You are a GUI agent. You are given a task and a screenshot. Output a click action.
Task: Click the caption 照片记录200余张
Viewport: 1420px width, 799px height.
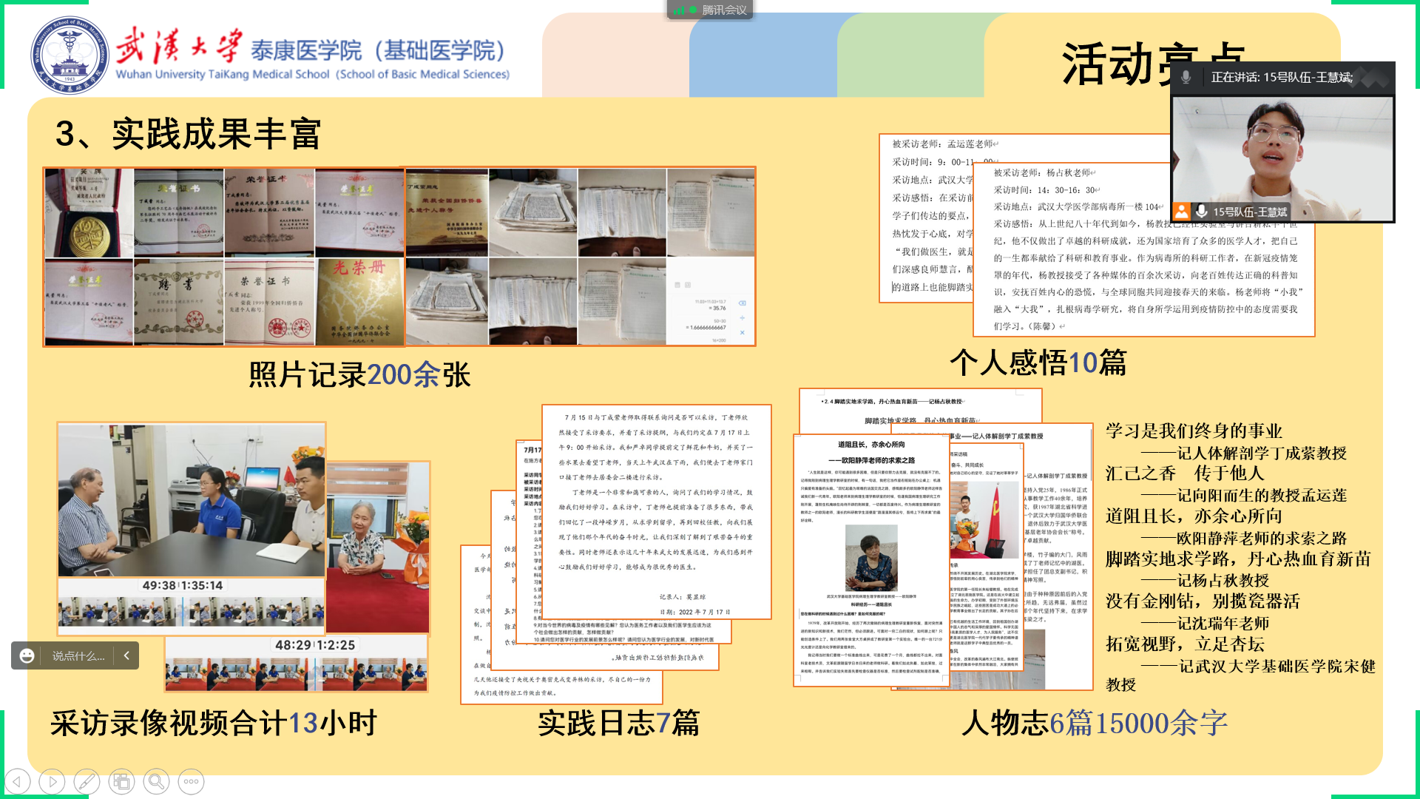(359, 374)
